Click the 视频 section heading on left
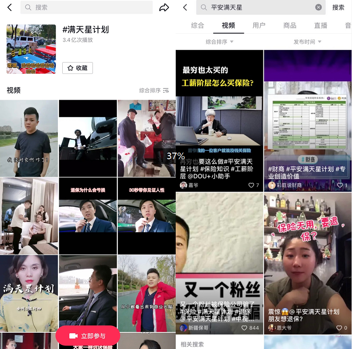The width and height of the screenshot is (352, 349). pos(14,90)
